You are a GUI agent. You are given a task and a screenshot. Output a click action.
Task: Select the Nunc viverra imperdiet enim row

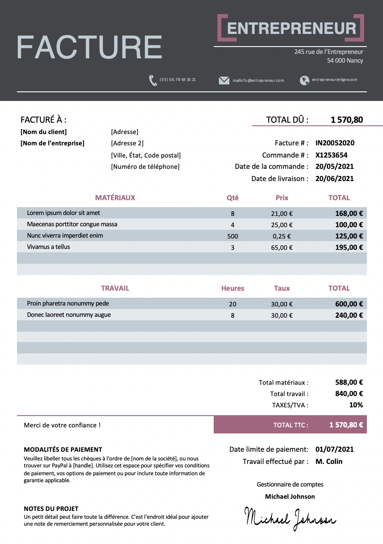[x=65, y=235]
